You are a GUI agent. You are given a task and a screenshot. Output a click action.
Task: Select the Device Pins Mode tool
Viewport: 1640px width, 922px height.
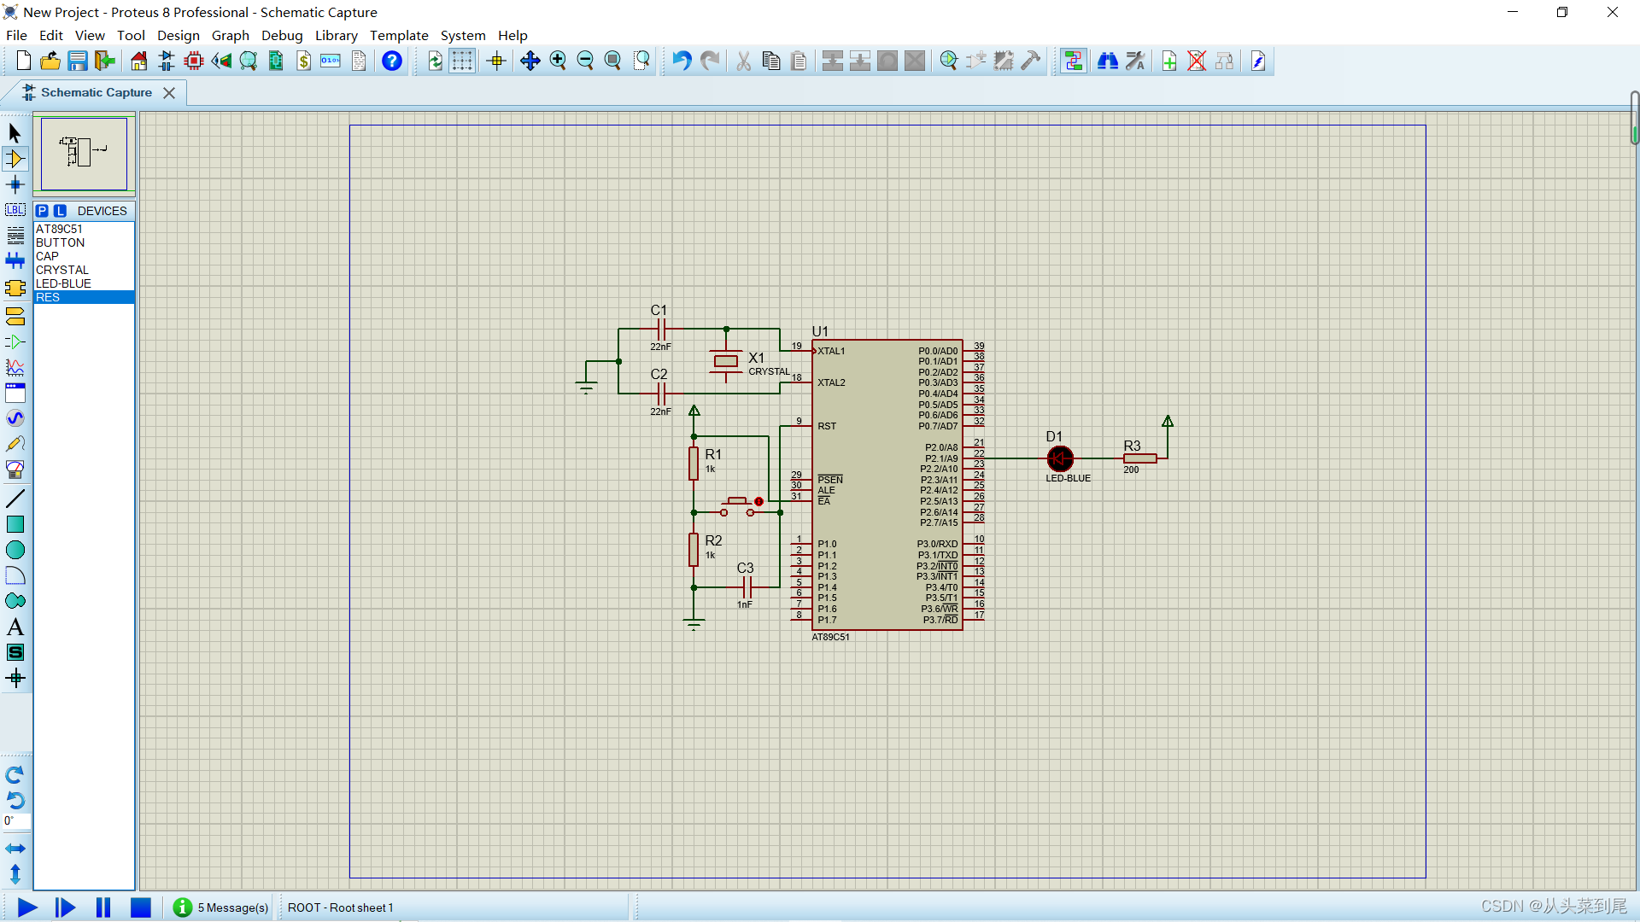[15, 342]
